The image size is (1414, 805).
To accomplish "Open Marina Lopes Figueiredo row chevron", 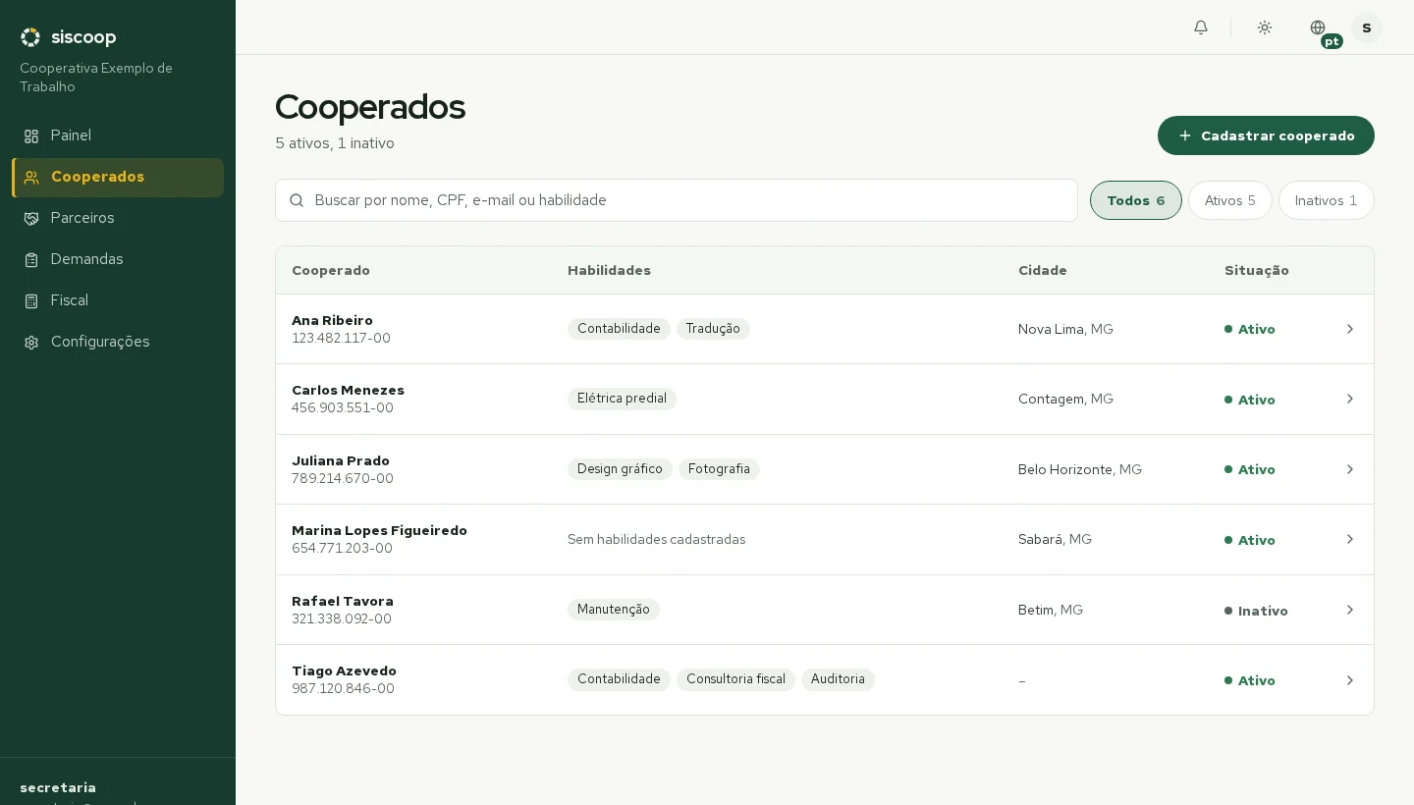I will click(x=1350, y=539).
